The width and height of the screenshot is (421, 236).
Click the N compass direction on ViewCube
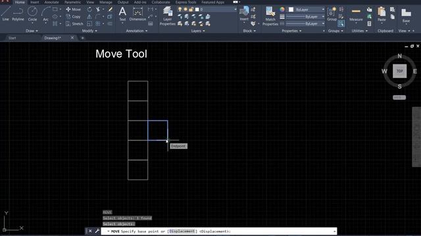[x=399, y=56]
